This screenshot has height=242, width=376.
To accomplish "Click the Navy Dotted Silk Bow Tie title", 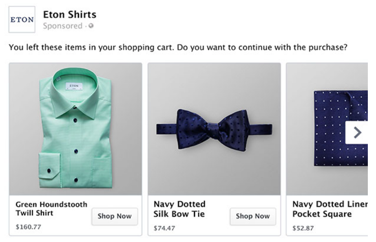I will tap(179, 209).
